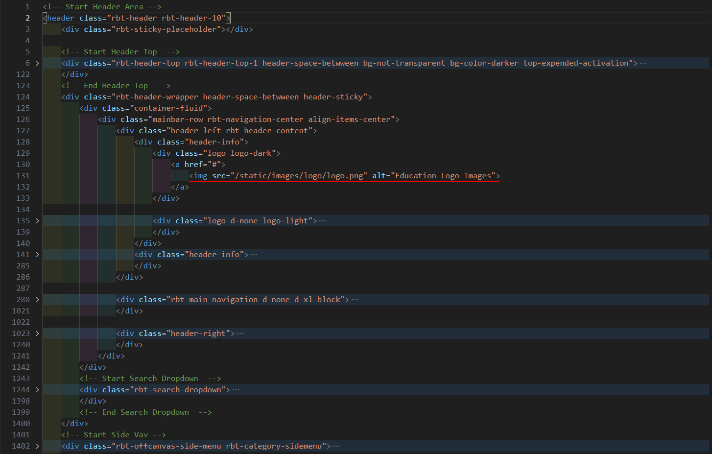Click the 'header-right' class value
712x454 pixels.
point(198,334)
